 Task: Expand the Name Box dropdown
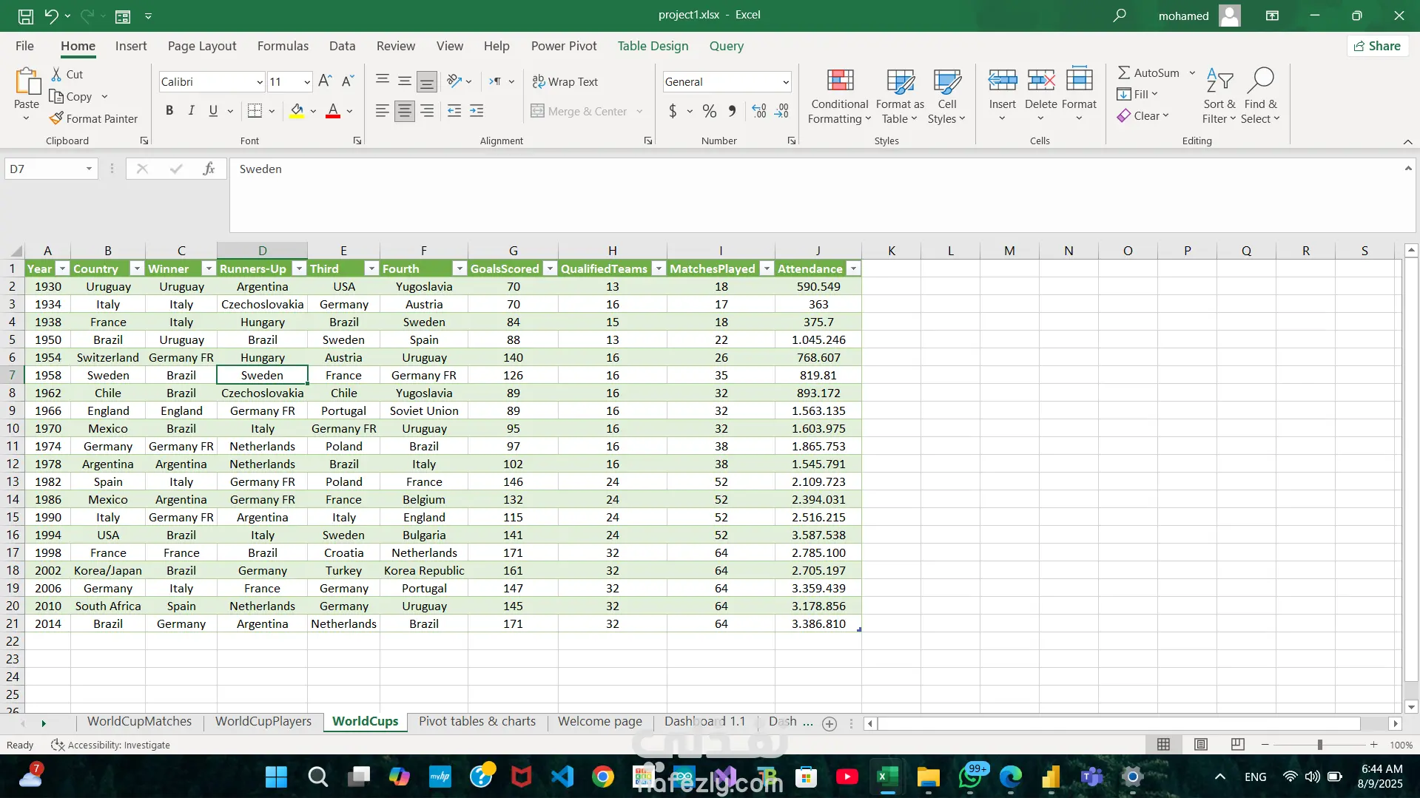pyautogui.click(x=89, y=169)
